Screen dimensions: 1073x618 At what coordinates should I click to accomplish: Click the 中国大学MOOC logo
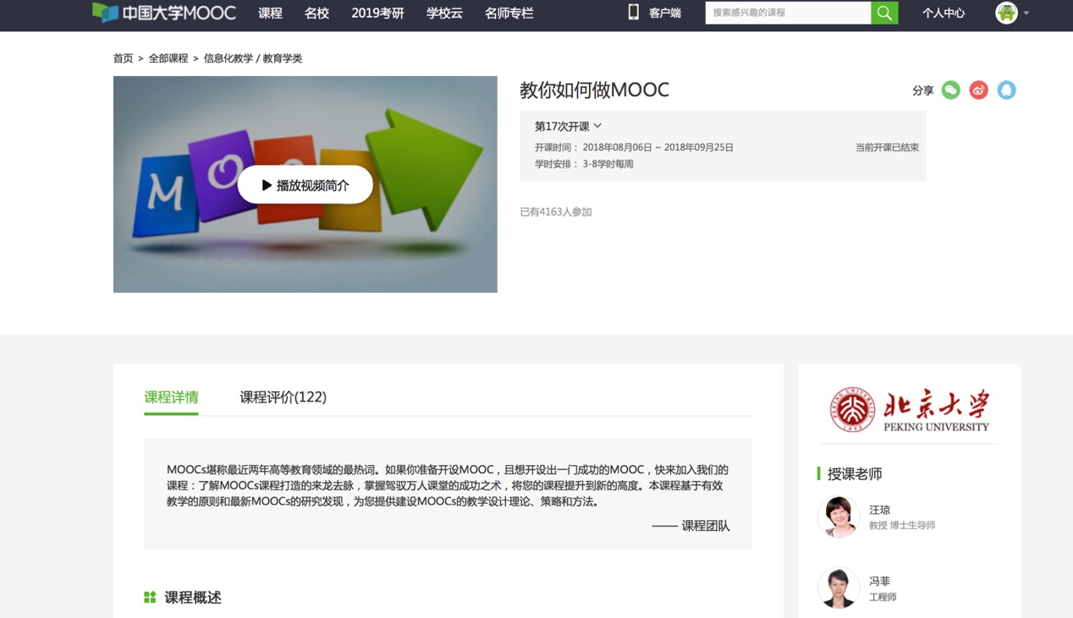click(165, 13)
